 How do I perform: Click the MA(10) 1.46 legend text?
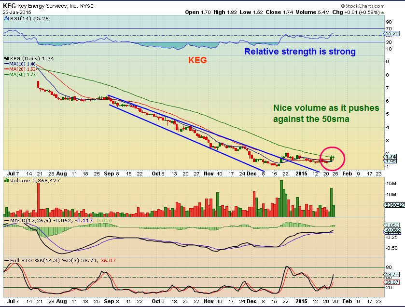click(x=23, y=64)
